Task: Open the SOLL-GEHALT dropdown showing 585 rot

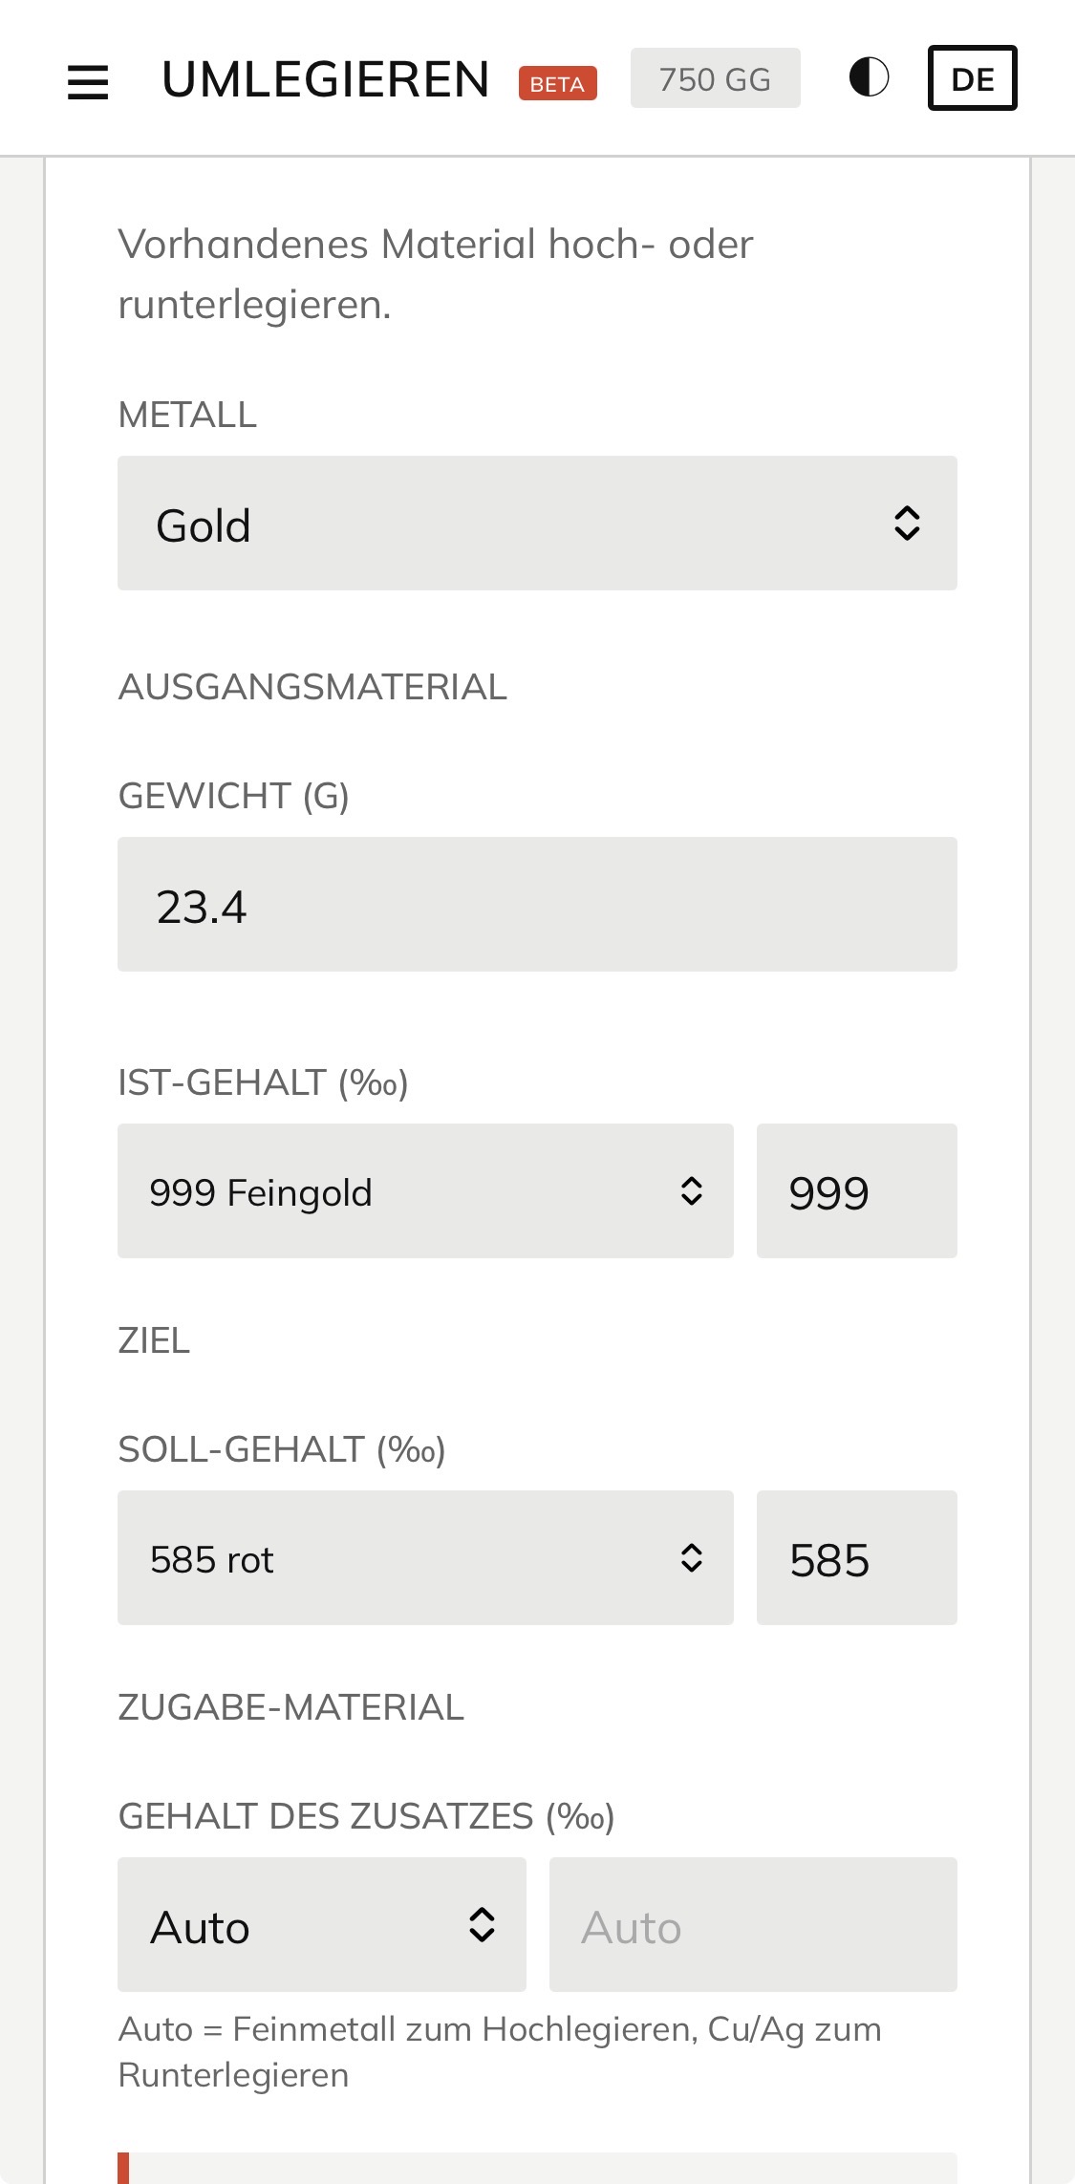Action: [424, 1557]
